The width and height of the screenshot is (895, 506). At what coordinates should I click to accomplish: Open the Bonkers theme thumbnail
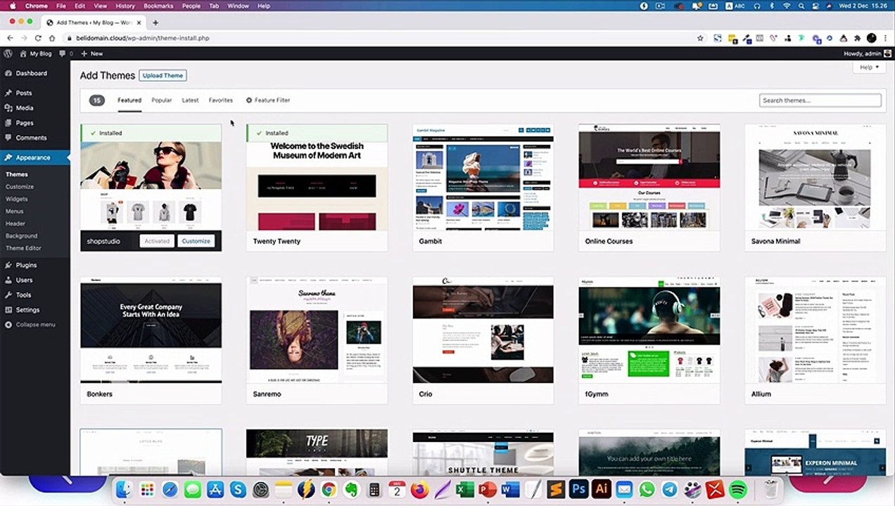point(151,330)
